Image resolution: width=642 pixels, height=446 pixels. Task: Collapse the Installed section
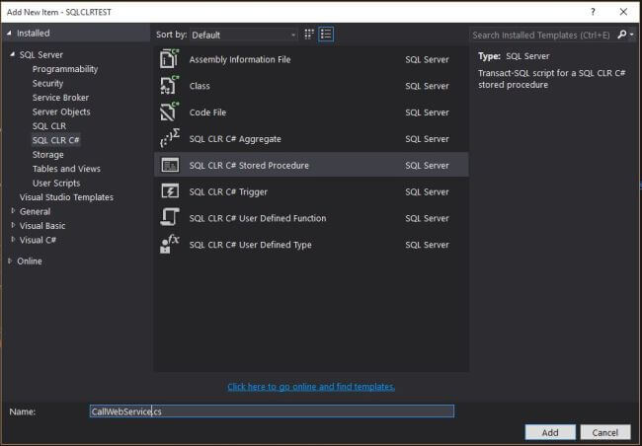tap(9, 34)
